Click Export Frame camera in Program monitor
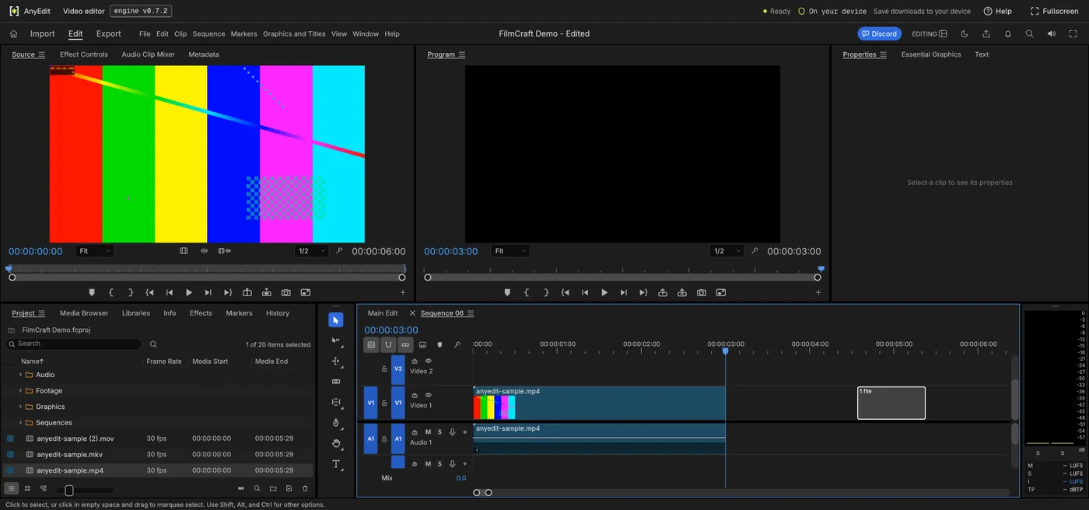Viewport: 1089px width, 510px height. tap(702, 292)
